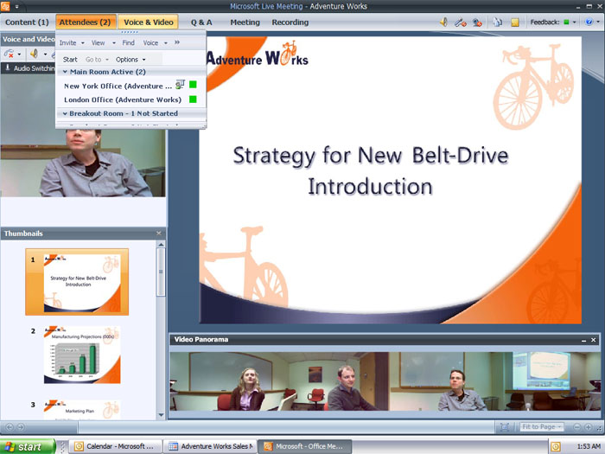The width and height of the screenshot is (605, 454).
Task: Minimize the Video Panorama panel
Action: pyautogui.click(x=583, y=340)
